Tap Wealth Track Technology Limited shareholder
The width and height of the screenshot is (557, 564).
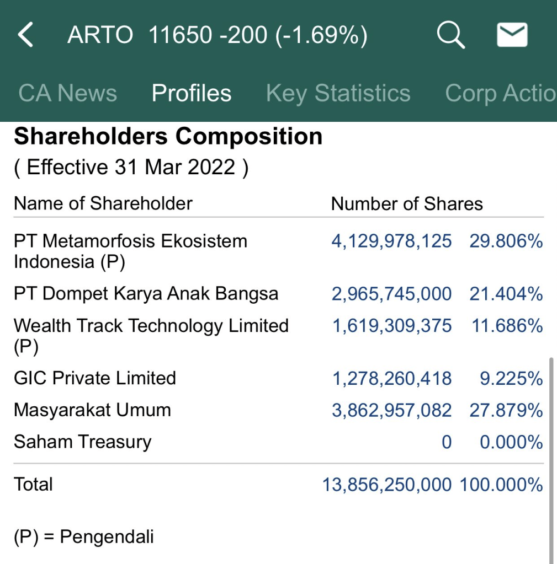[151, 335]
